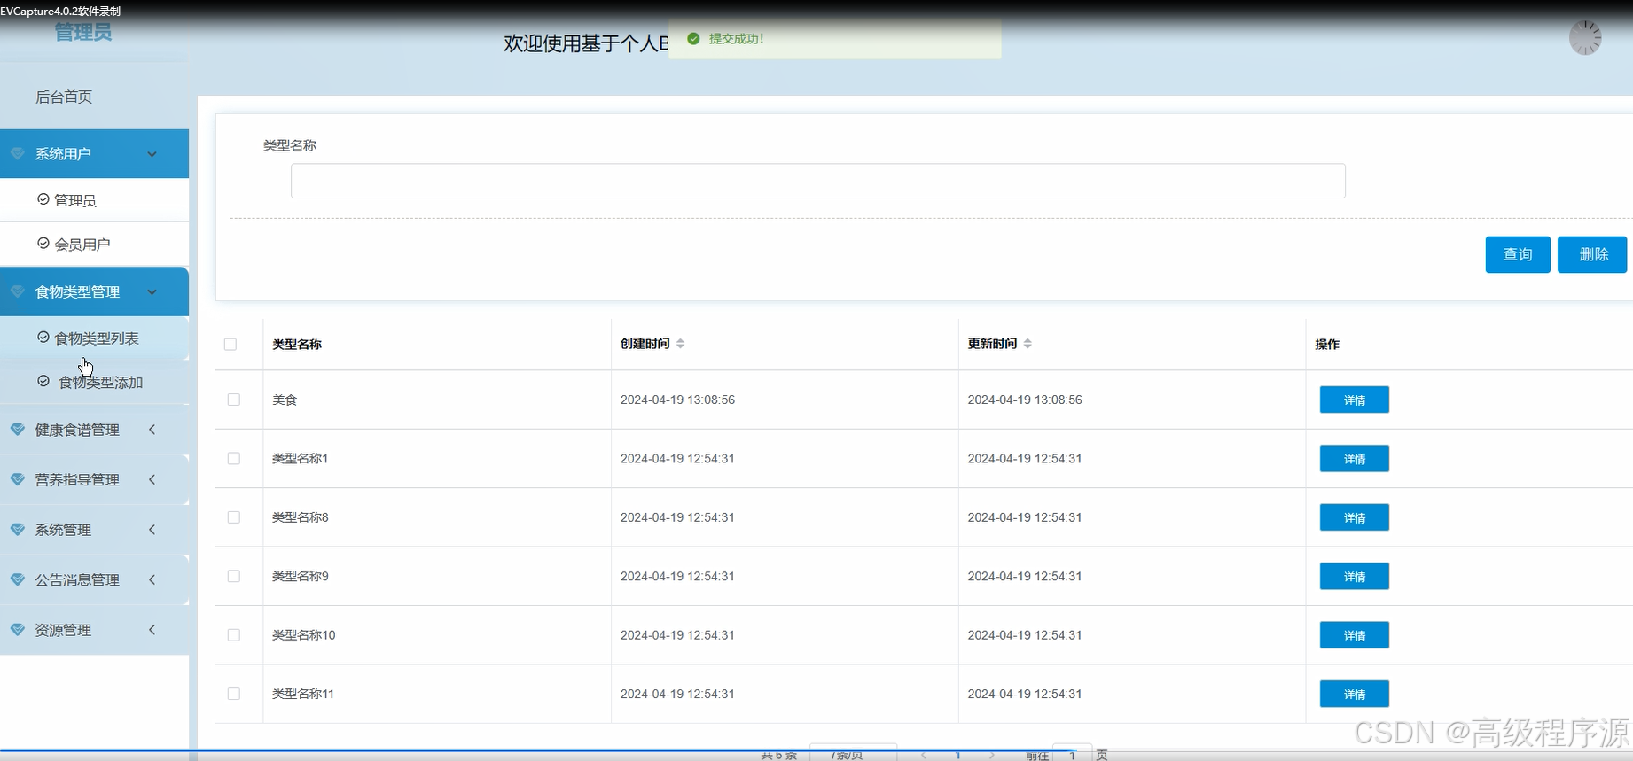The height and width of the screenshot is (761, 1633).
Task: Open 详情 for row 类型名称1
Action: point(1355,459)
